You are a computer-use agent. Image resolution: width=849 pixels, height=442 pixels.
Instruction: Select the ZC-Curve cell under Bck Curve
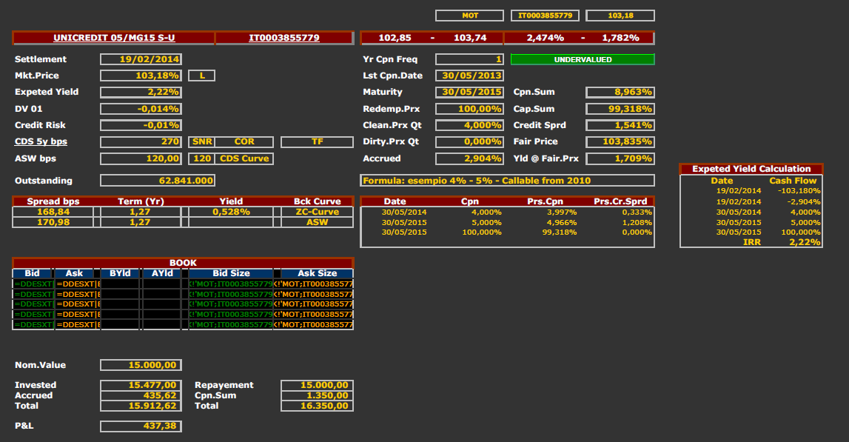click(318, 212)
